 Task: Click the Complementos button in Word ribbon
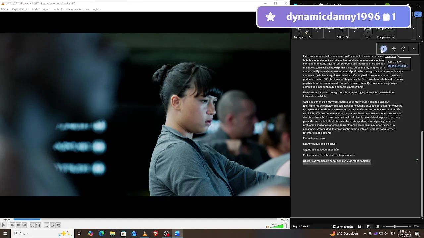coord(385,29)
